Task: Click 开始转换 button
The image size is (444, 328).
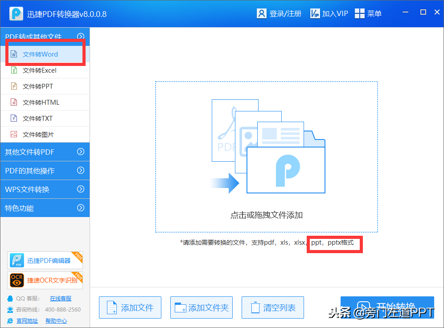Action: (387, 307)
